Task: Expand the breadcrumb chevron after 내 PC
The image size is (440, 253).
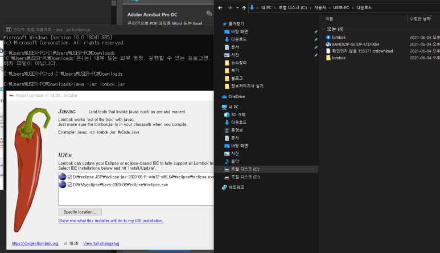Action: click(x=275, y=8)
